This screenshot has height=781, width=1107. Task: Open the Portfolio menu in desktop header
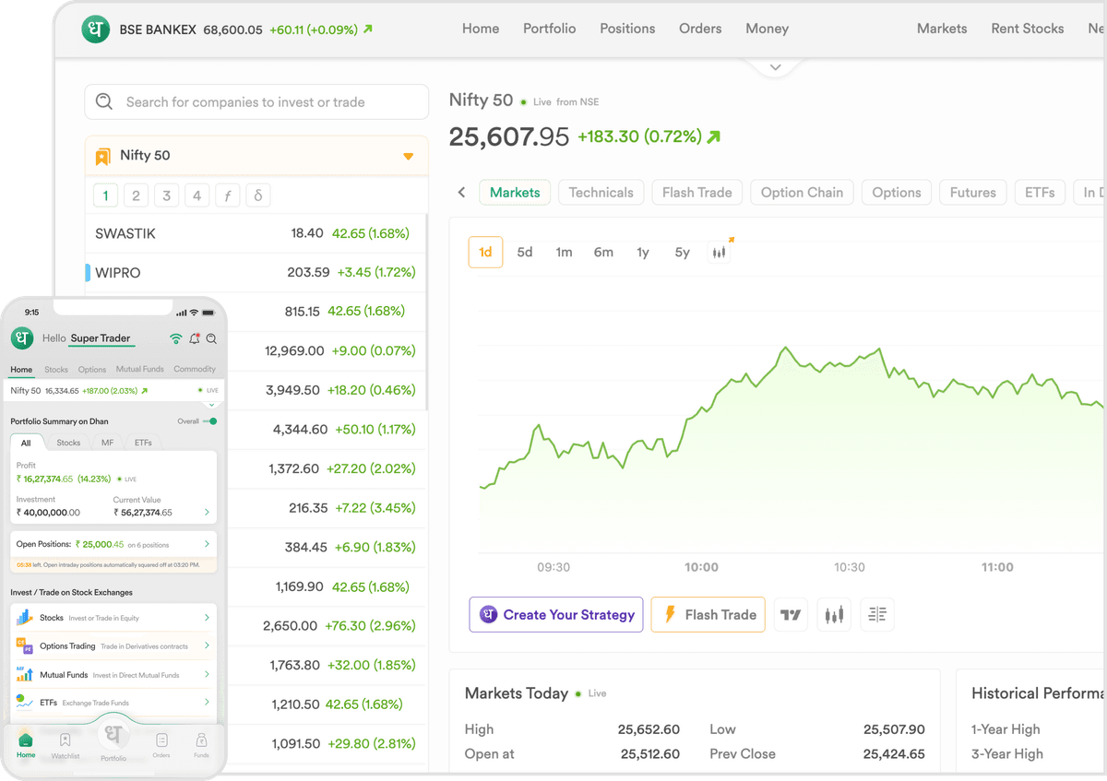point(549,29)
